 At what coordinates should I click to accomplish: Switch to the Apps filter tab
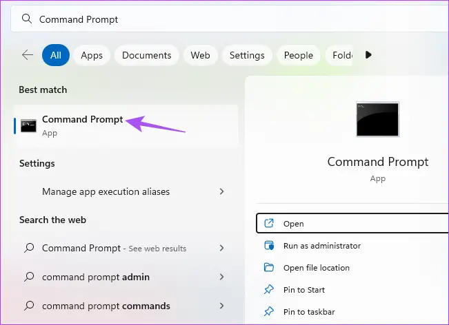click(x=92, y=55)
